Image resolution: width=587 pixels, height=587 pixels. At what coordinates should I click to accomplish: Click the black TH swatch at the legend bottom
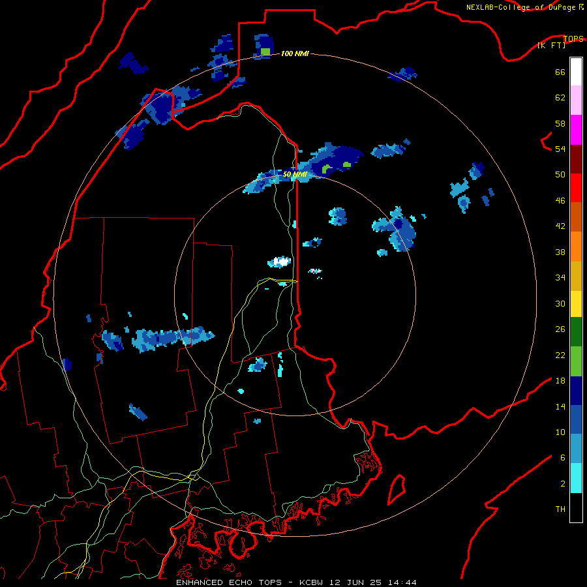point(576,507)
